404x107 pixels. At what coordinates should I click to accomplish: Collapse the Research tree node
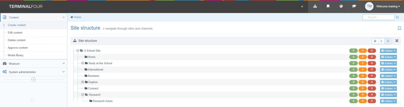[83, 95]
